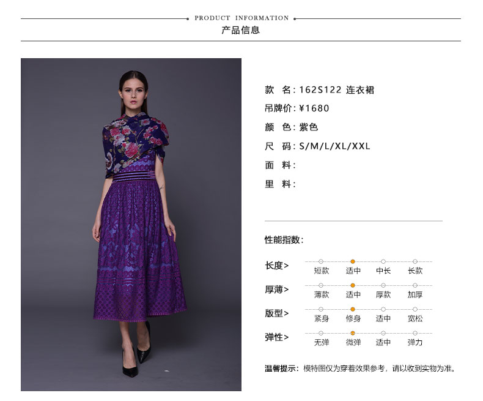Screen dimensions: 483x401
Task: Select the orange 微弹 elasticity dot
Action: click(353, 333)
